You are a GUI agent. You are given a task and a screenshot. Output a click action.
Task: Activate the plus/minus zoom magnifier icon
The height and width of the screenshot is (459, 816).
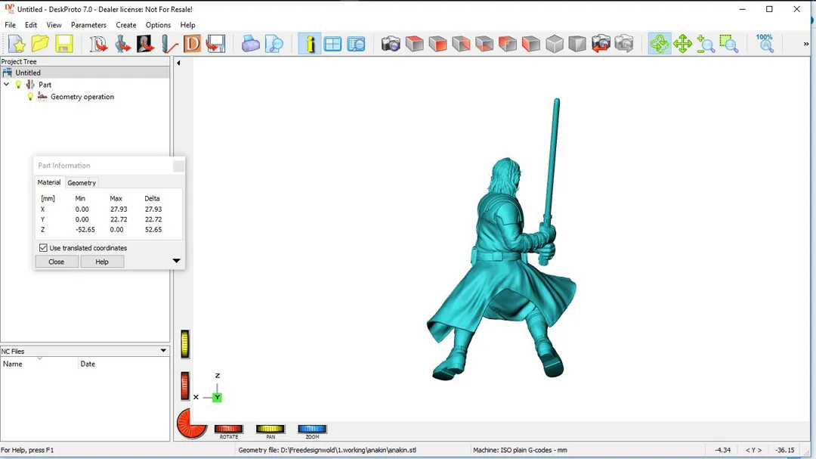coord(706,44)
